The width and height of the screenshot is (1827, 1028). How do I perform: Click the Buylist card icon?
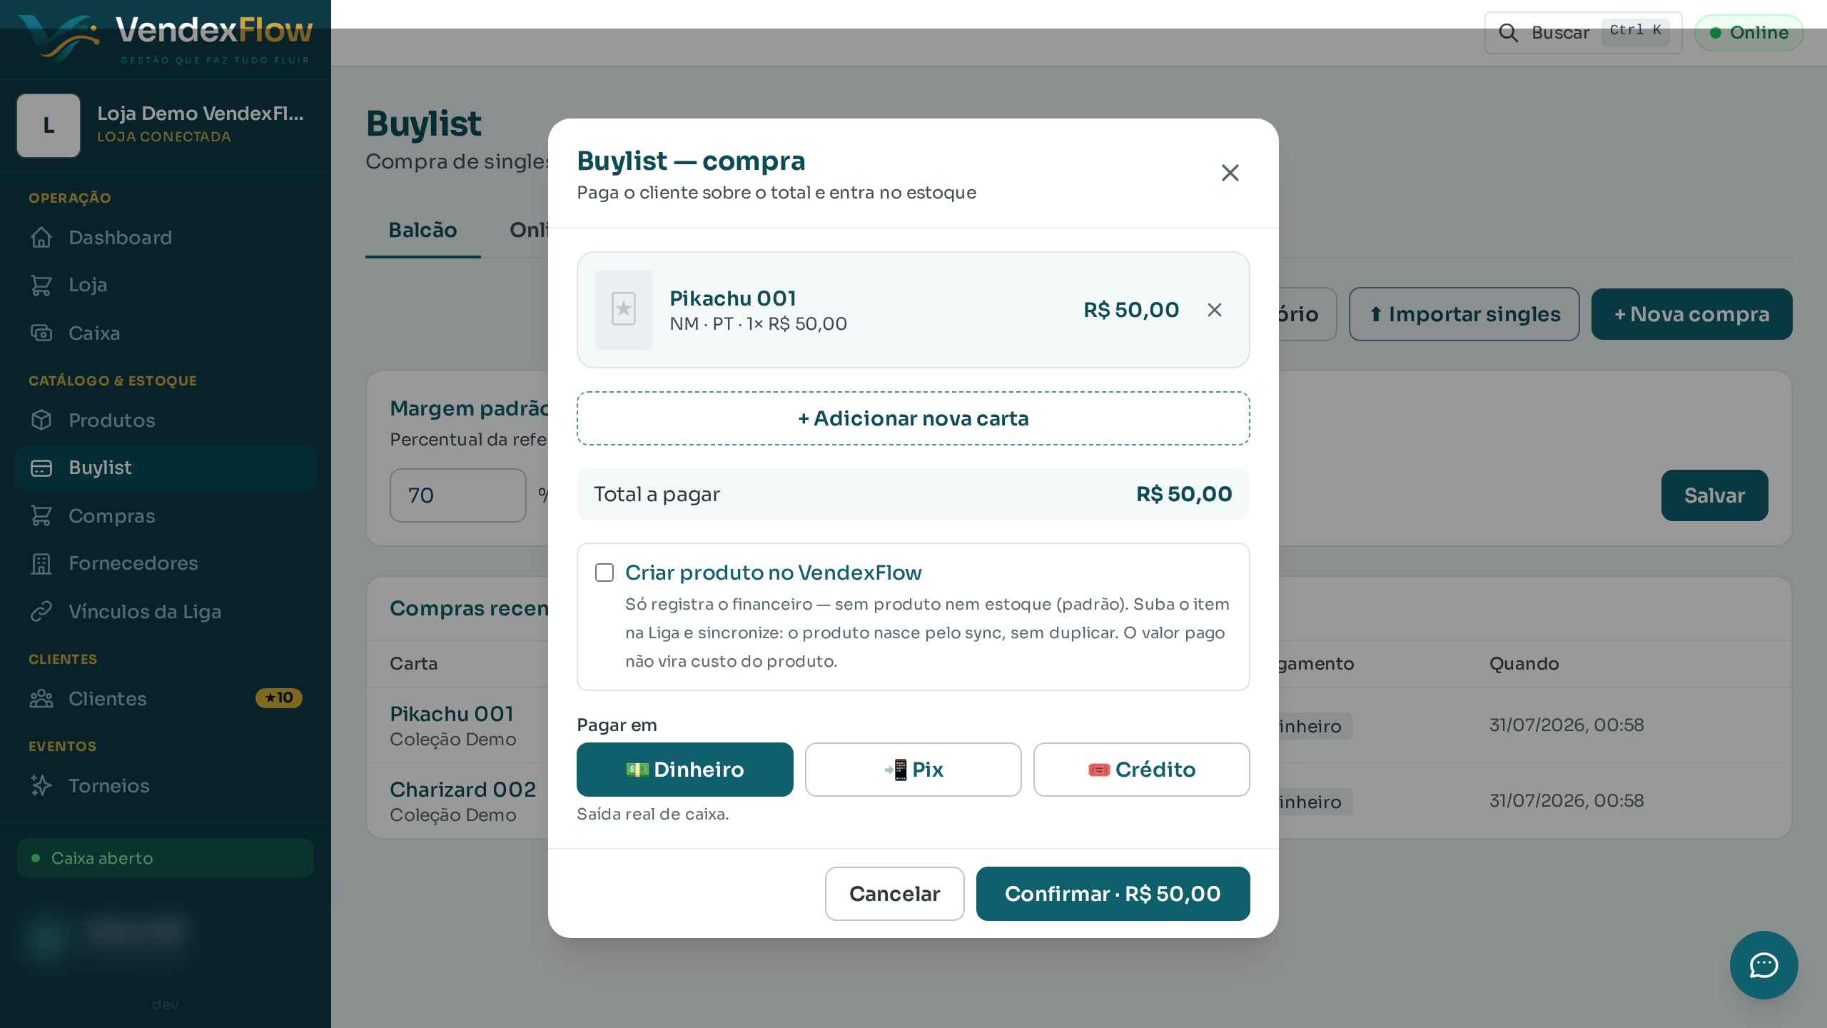pyautogui.click(x=41, y=468)
